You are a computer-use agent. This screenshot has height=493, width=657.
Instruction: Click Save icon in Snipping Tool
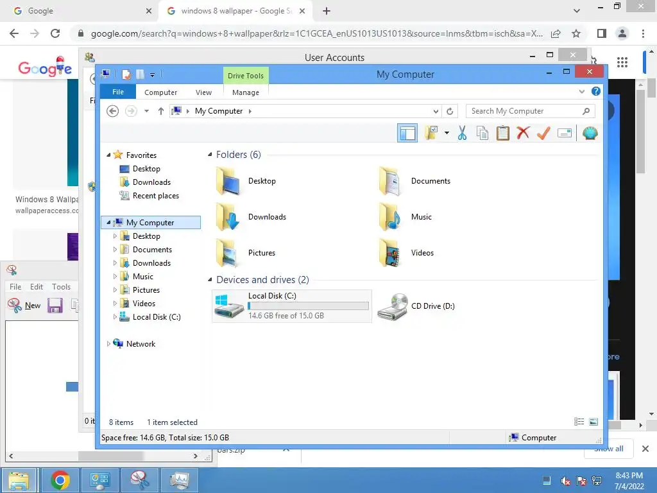pos(55,306)
